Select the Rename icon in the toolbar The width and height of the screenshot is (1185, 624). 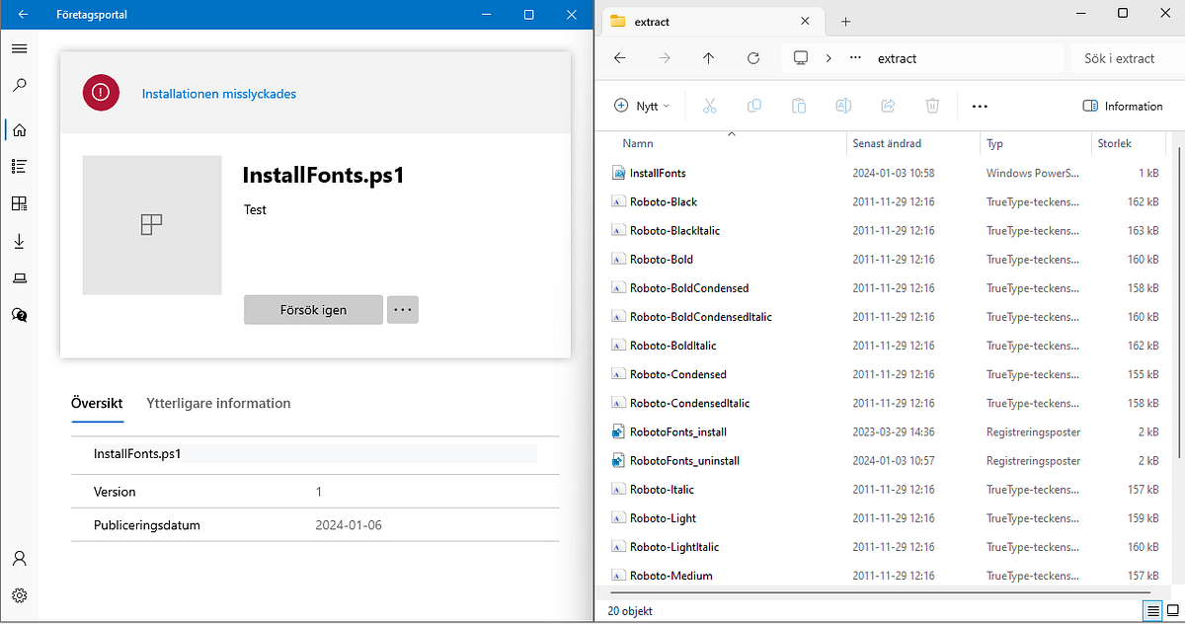(842, 106)
